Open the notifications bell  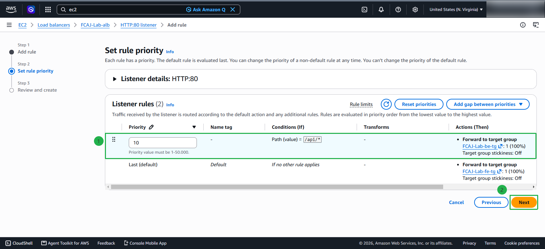click(381, 10)
